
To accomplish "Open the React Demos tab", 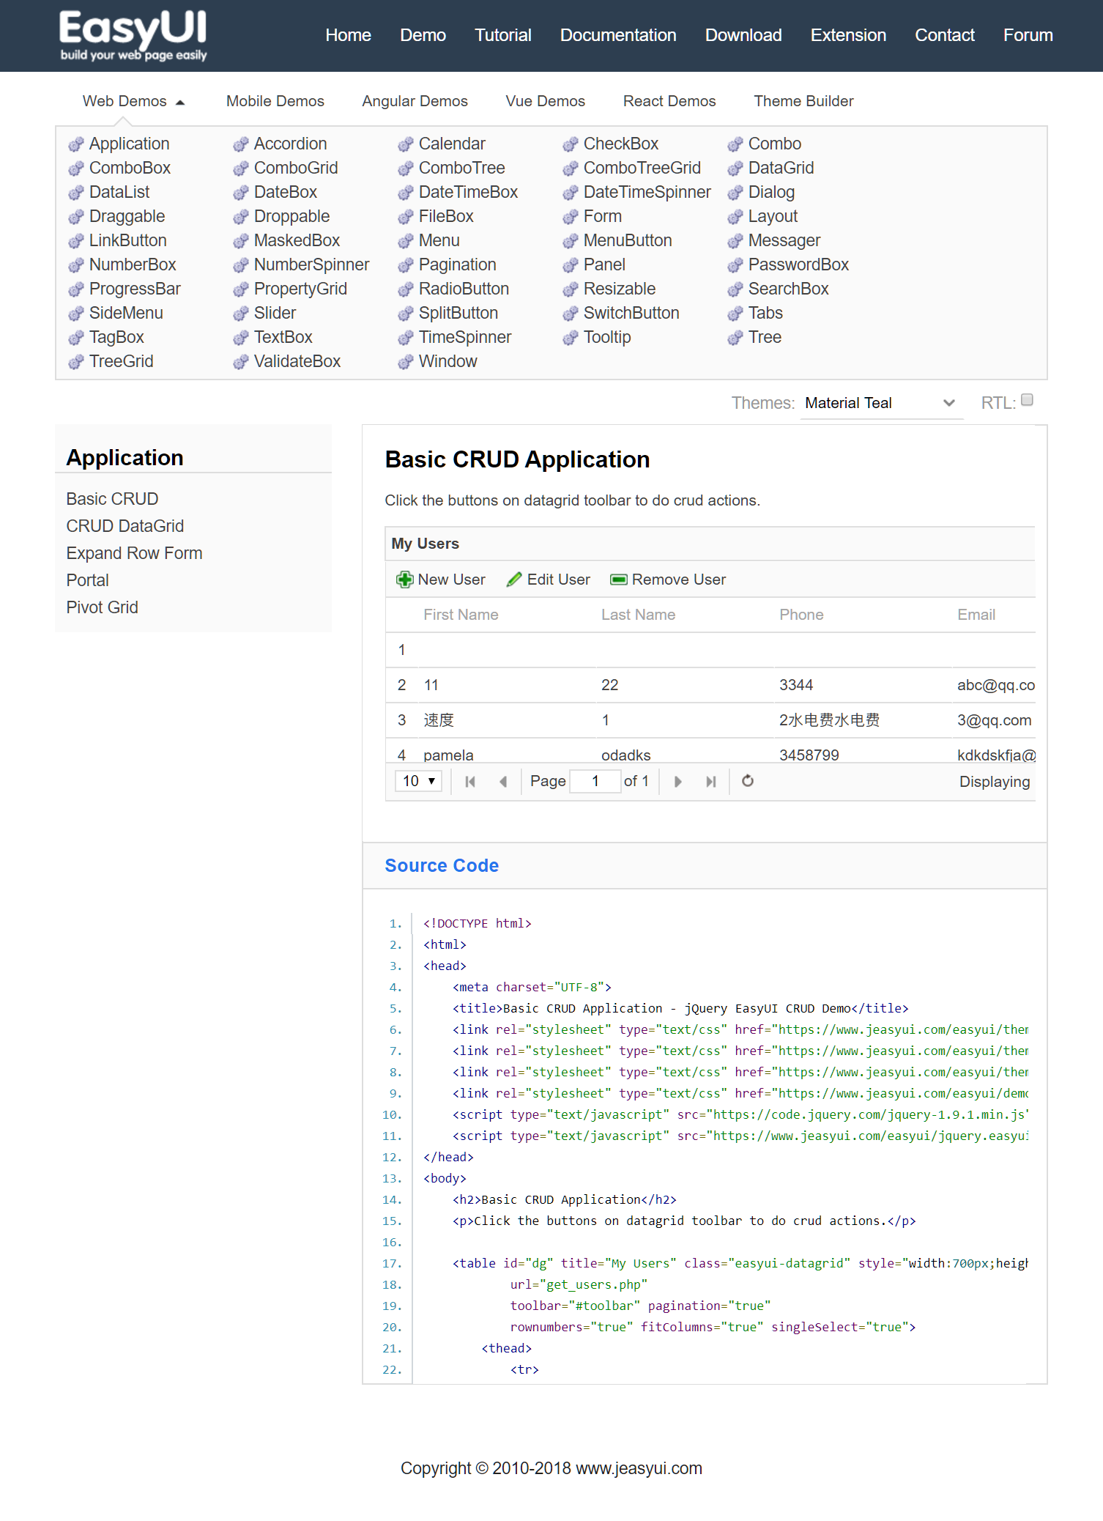I will [x=669, y=101].
